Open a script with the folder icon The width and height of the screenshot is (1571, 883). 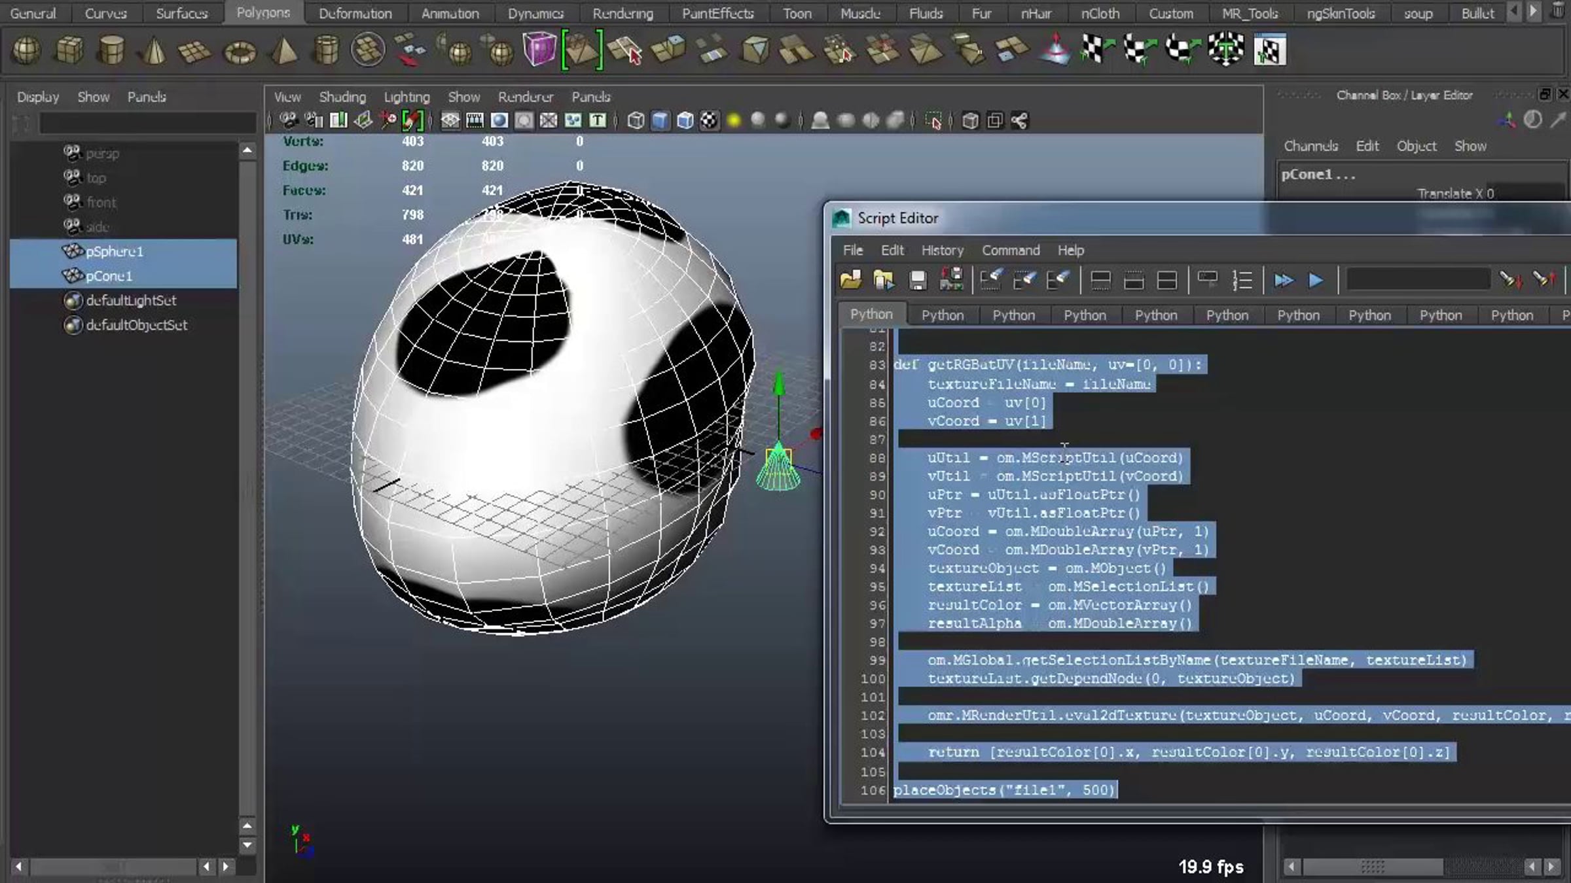pos(850,281)
